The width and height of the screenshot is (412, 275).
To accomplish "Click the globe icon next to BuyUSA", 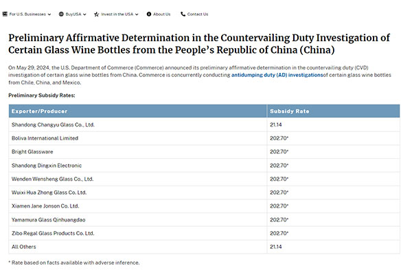I will click(61, 14).
